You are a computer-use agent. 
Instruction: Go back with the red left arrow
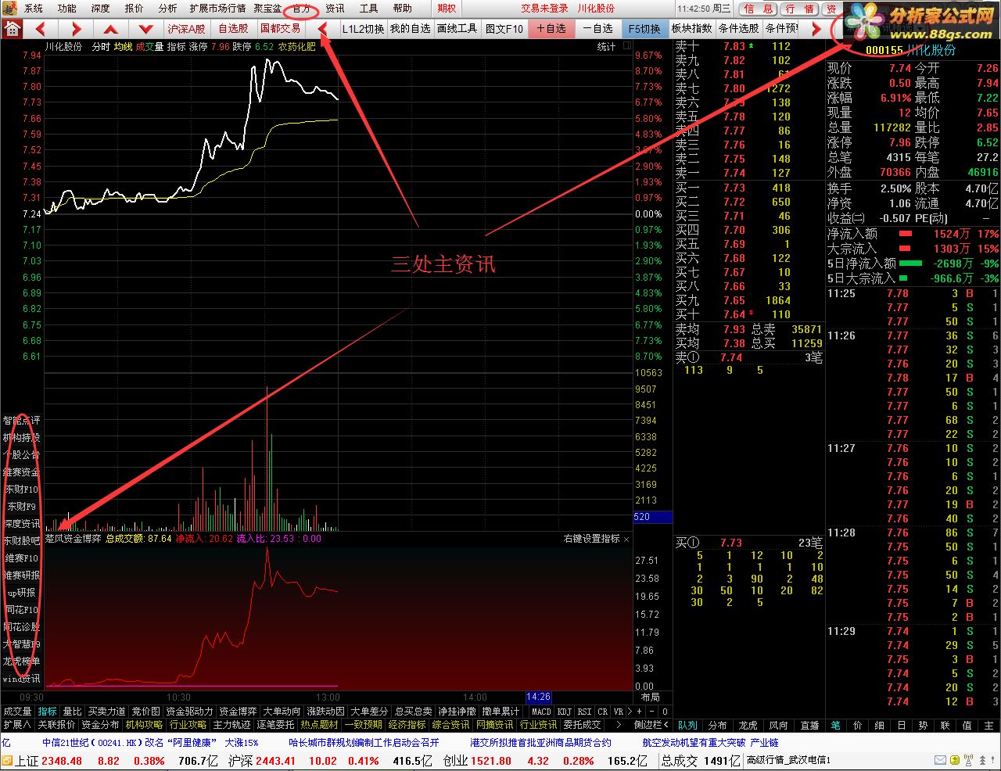(41, 29)
